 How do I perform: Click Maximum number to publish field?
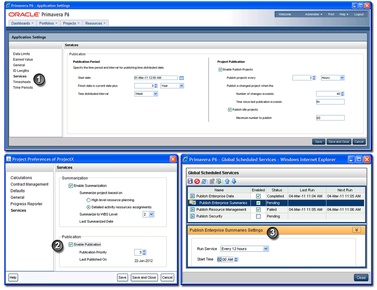[x=330, y=118]
